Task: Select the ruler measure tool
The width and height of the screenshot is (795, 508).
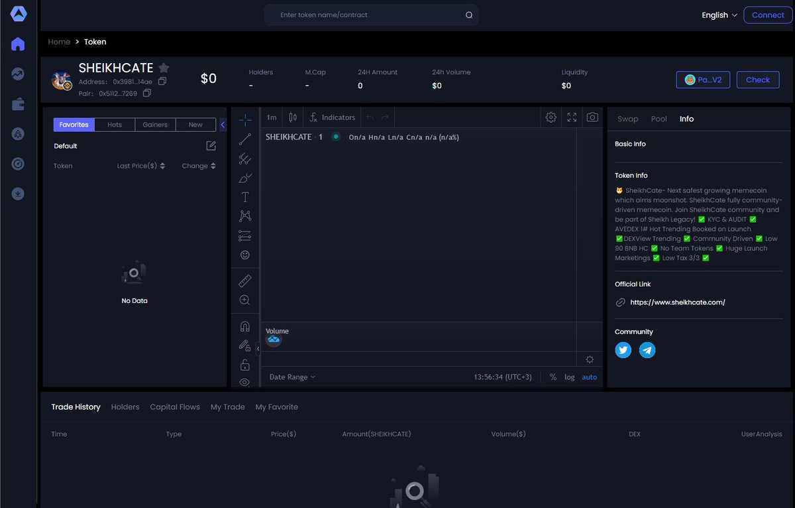Action: tap(244, 280)
